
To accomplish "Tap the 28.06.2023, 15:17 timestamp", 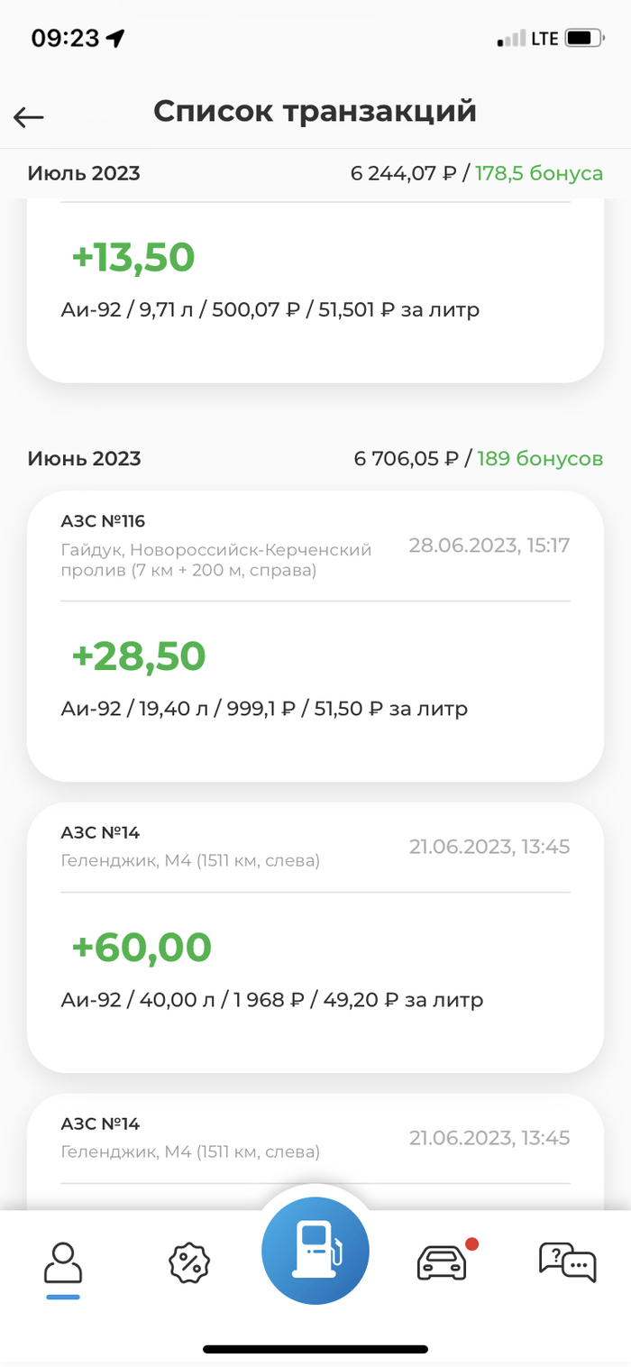I will click(489, 545).
